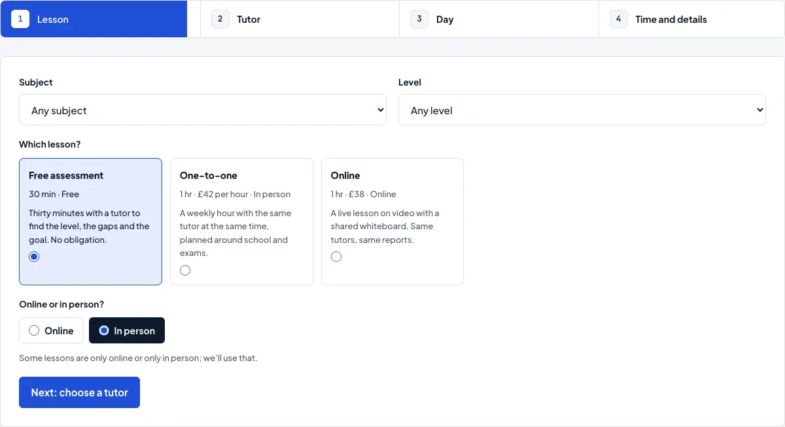
Task: Click the step 2 number badge
Action: [x=220, y=19]
